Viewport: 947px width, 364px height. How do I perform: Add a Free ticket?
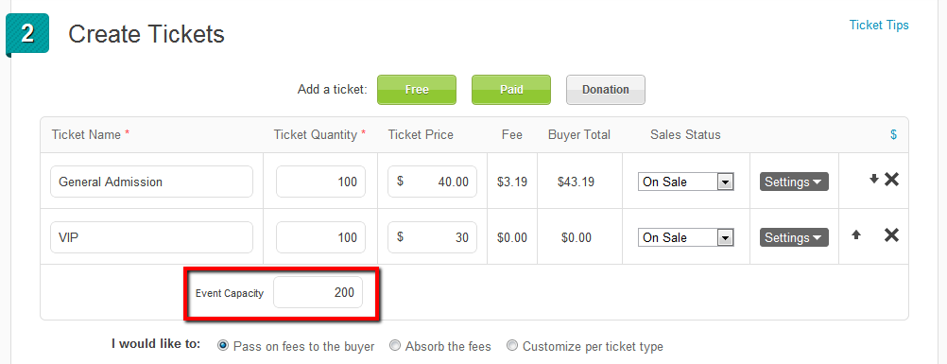417,90
